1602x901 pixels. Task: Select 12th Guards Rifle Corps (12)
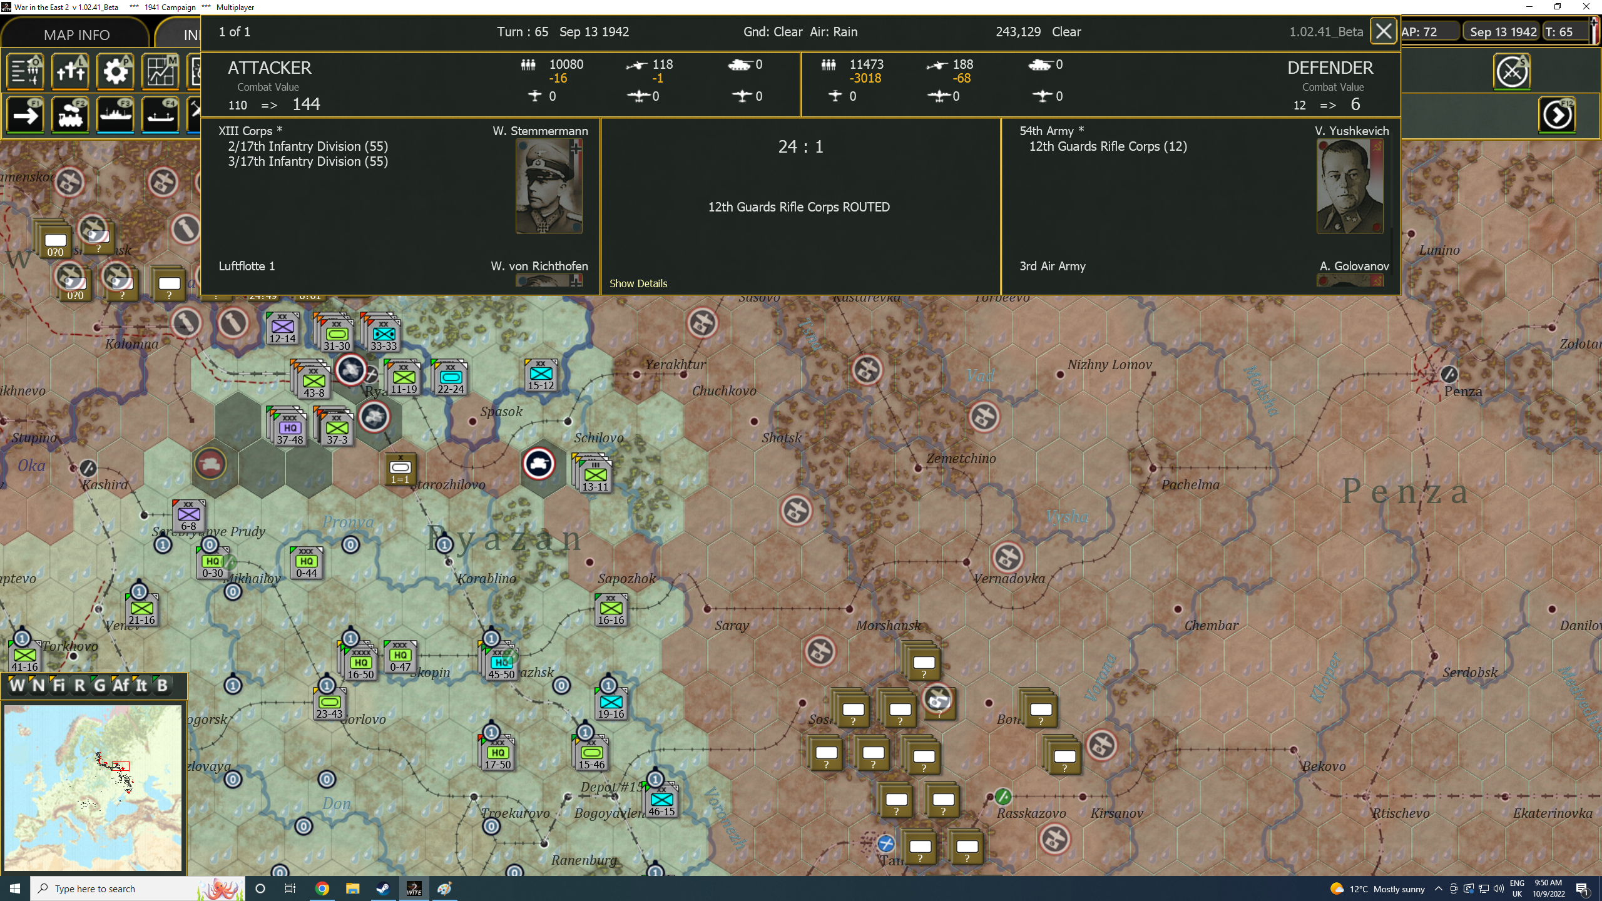(x=1108, y=146)
